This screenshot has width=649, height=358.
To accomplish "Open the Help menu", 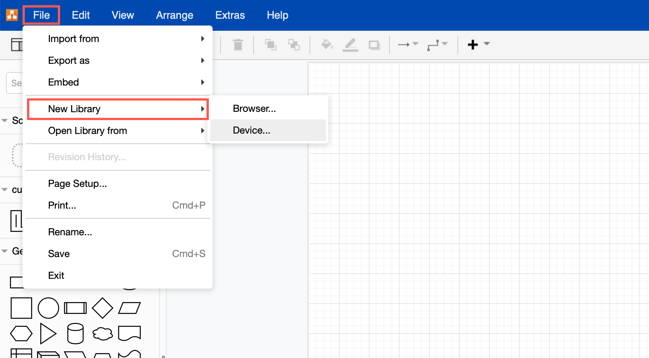I will pyautogui.click(x=277, y=15).
